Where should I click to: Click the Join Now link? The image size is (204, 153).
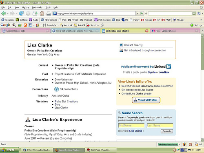click(164, 72)
